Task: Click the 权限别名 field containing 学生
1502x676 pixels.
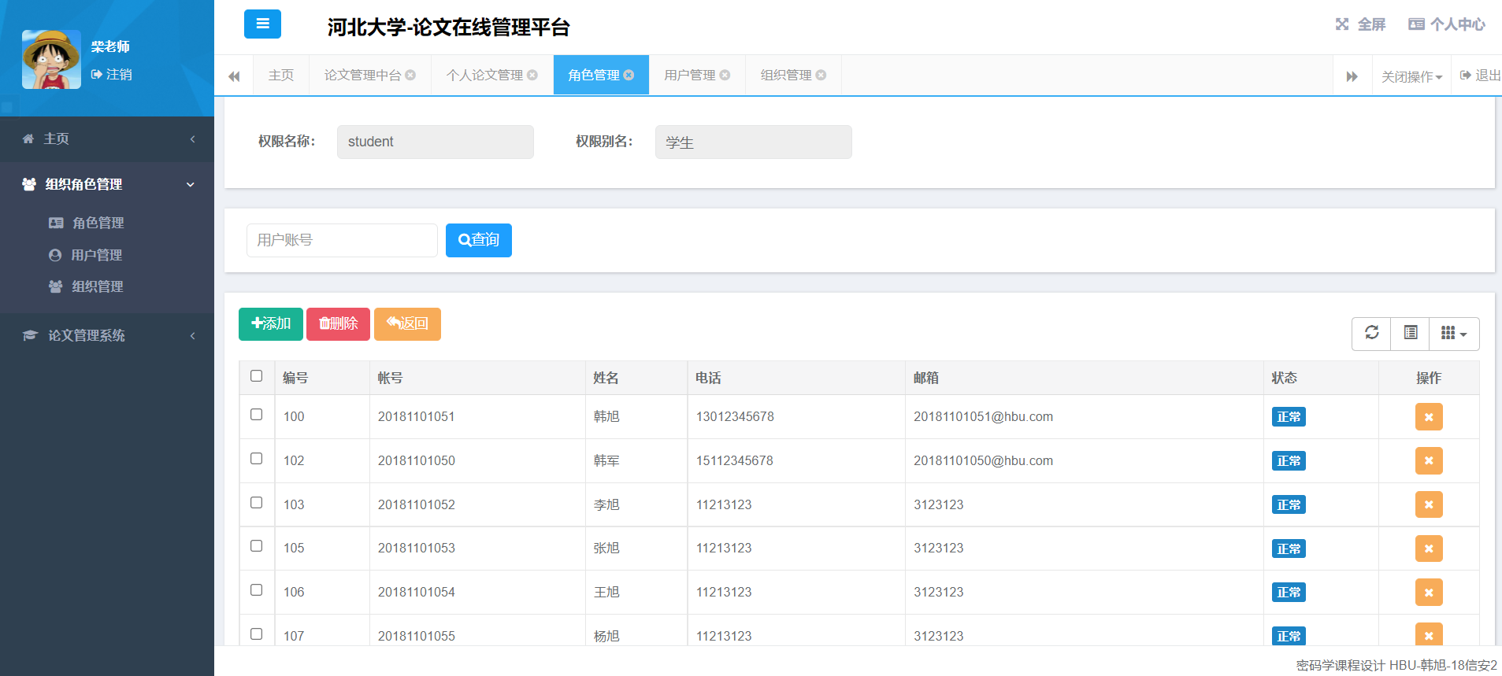Action: coord(754,142)
